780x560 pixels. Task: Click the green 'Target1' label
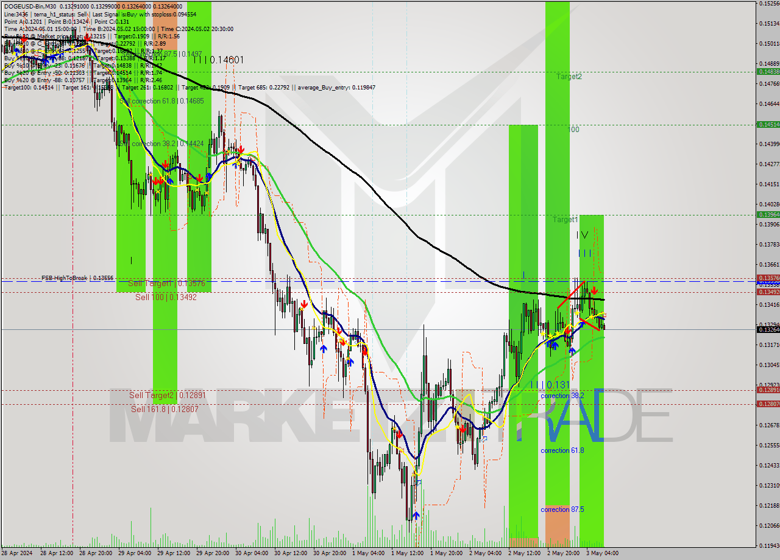(x=565, y=219)
